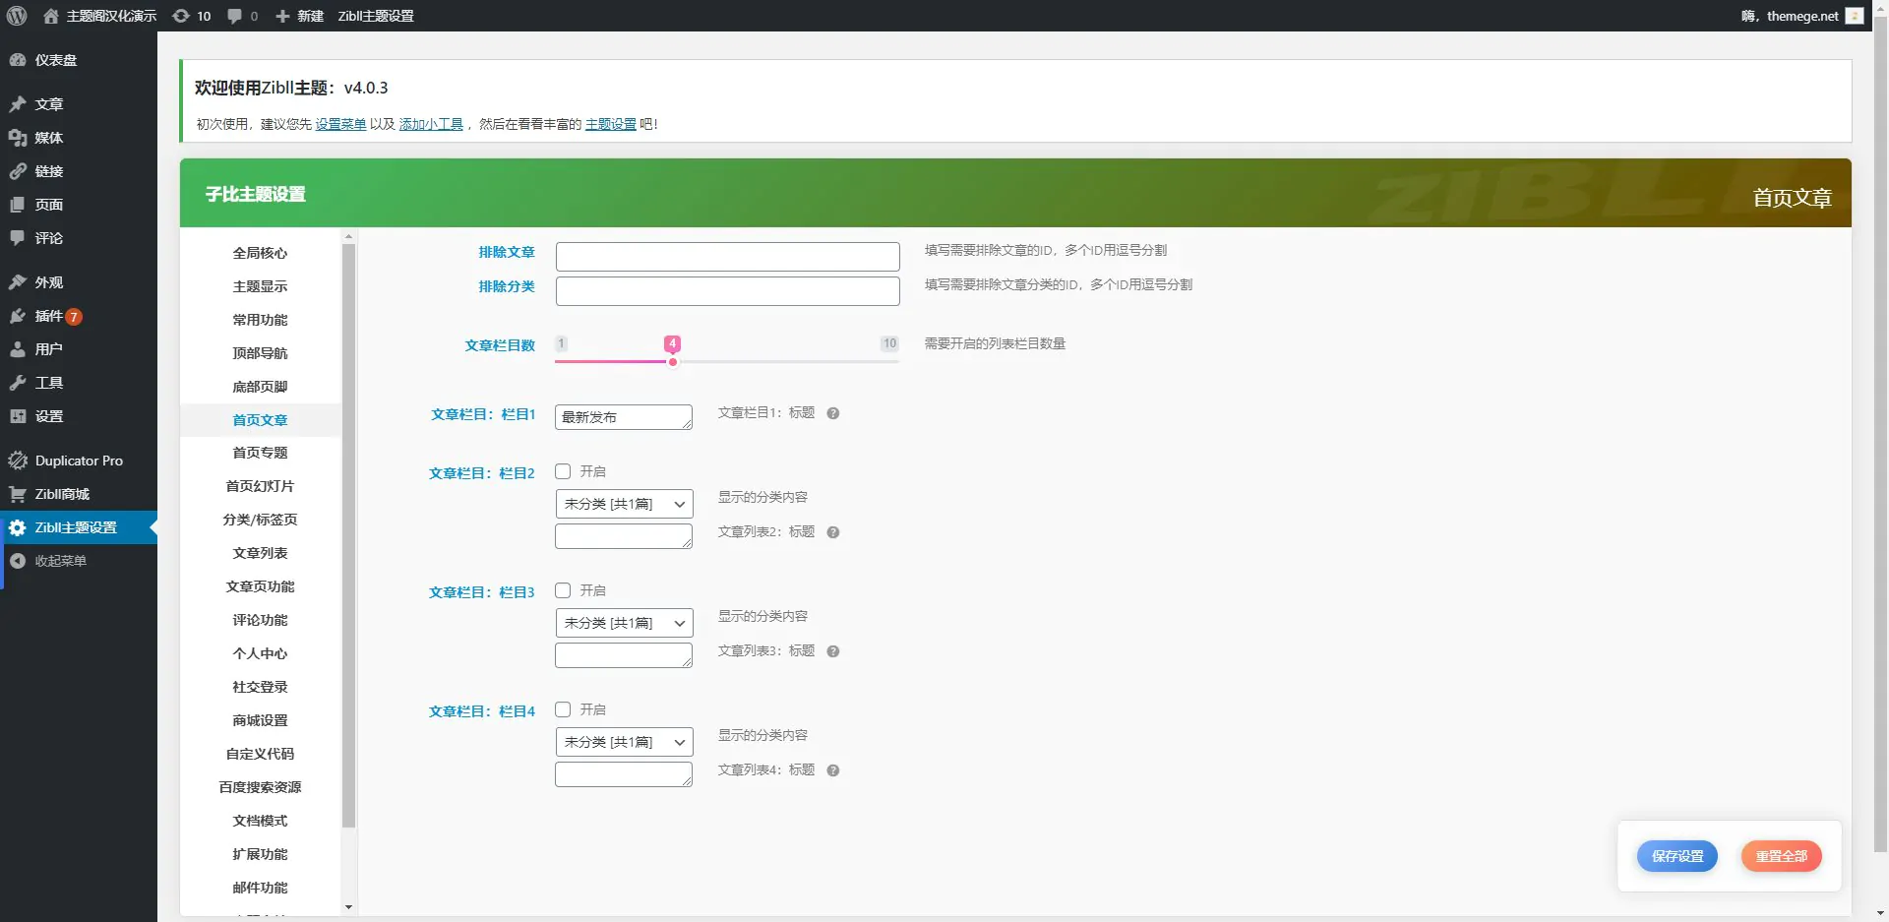Image resolution: width=1889 pixels, height=922 pixels.
Task: Click the 工具 wrench icon
Action: 18,383
